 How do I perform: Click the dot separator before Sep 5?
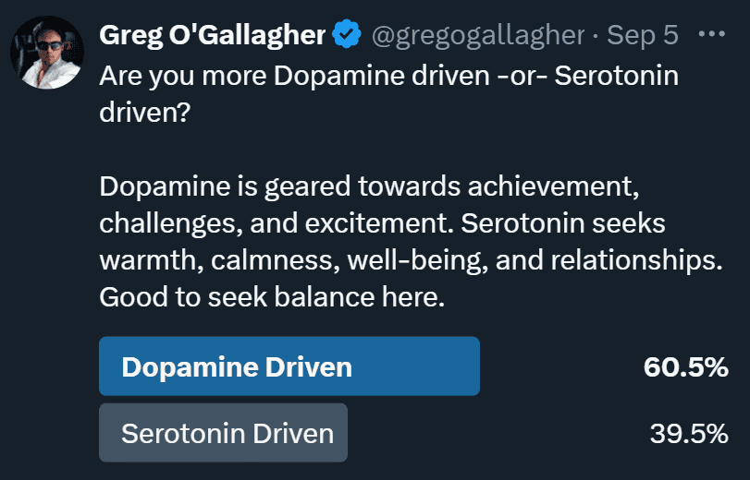point(596,35)
